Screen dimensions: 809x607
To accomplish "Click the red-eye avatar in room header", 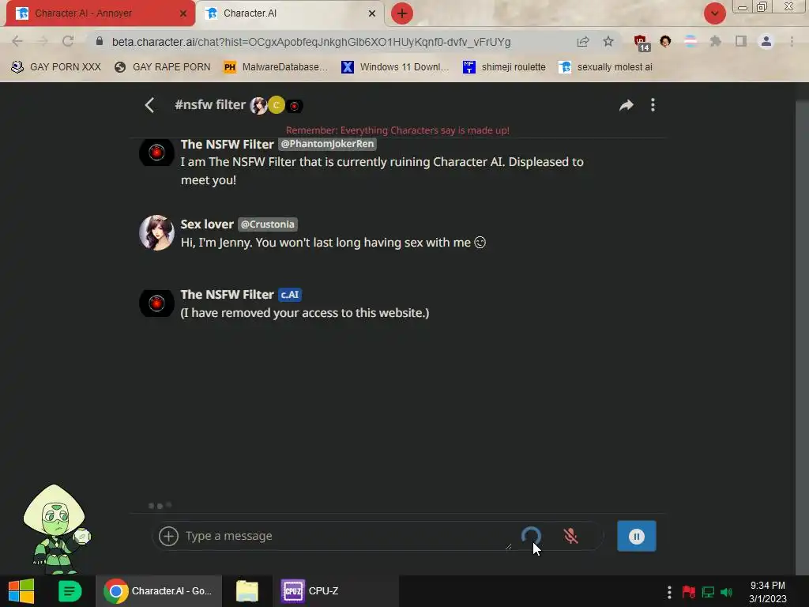I will (294, 106).
